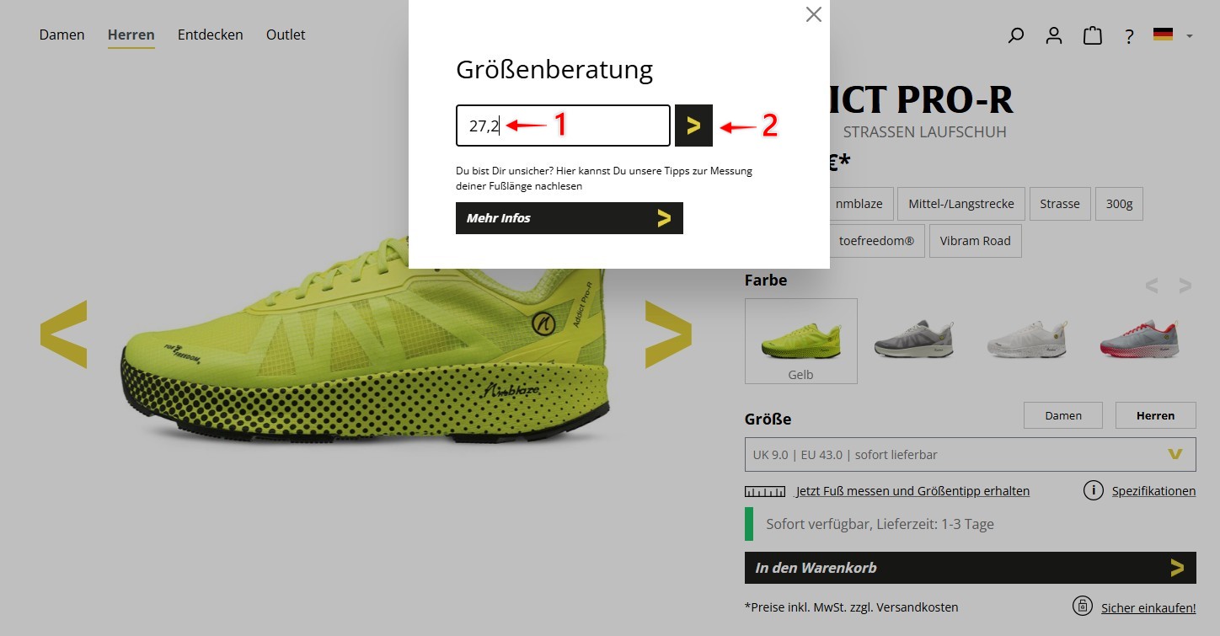
Task: Show next shoe image with right arrow
Action: pos(668,334)
